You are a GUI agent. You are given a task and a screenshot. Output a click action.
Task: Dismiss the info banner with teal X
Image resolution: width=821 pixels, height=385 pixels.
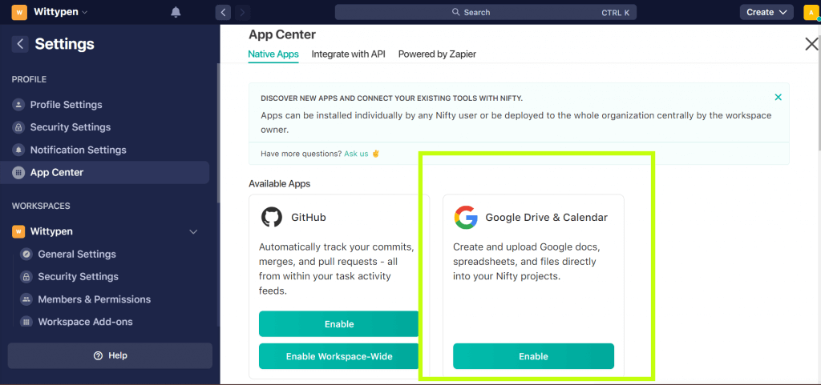point(778,97)
